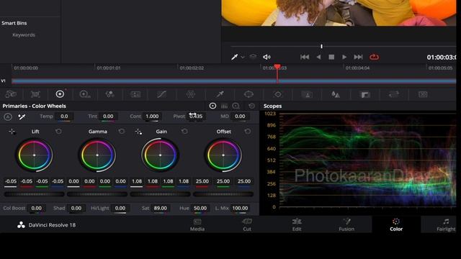Switch to the Fusion page

[346, 225]
